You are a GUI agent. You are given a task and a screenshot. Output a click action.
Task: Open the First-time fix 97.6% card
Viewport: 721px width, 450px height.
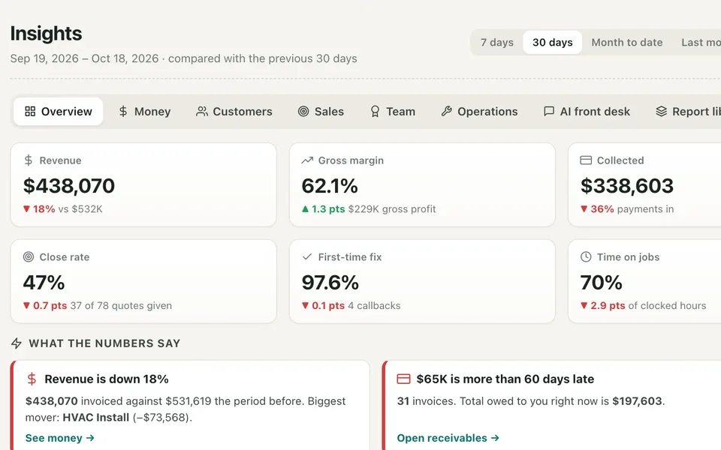(422, 281)
